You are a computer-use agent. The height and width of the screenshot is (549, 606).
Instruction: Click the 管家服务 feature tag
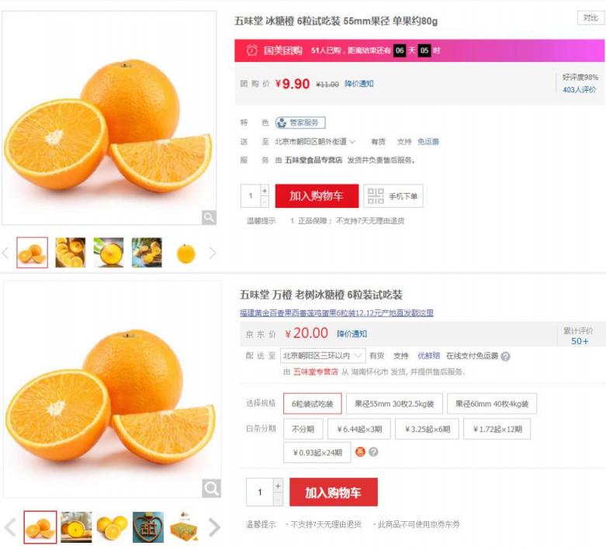pos(300,123)
